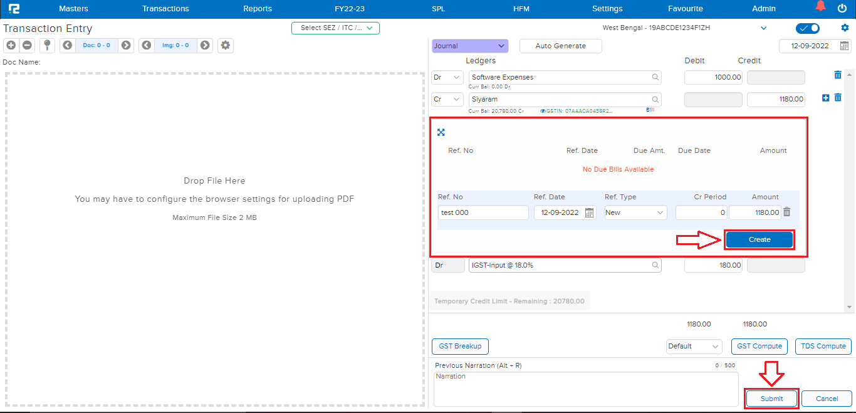Click the notification bell icon
856x413 pixels.
(820, 8)
